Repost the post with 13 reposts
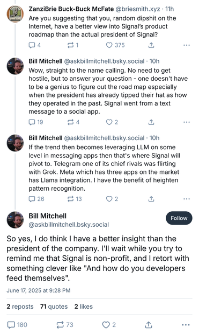Image resolution: width=199 pixels, height=334 pixels. (75, 199)
